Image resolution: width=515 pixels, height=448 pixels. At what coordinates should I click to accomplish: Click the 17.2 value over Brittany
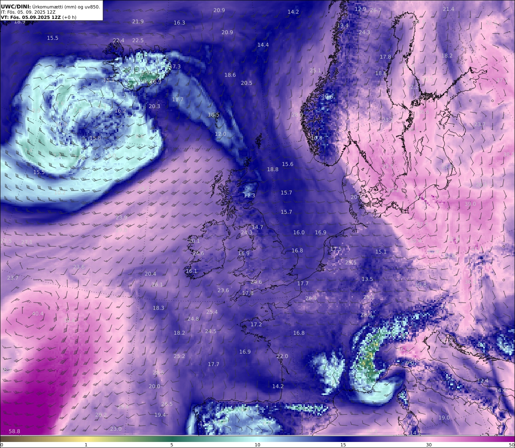coord(256,324)
